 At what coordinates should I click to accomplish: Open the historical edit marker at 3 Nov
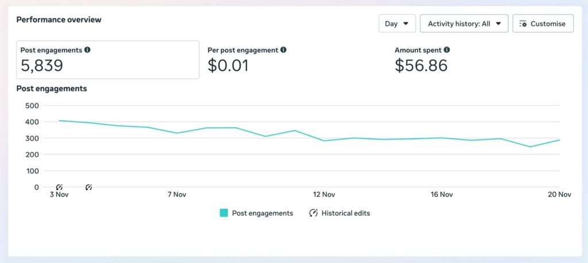[x=59, y=187]
